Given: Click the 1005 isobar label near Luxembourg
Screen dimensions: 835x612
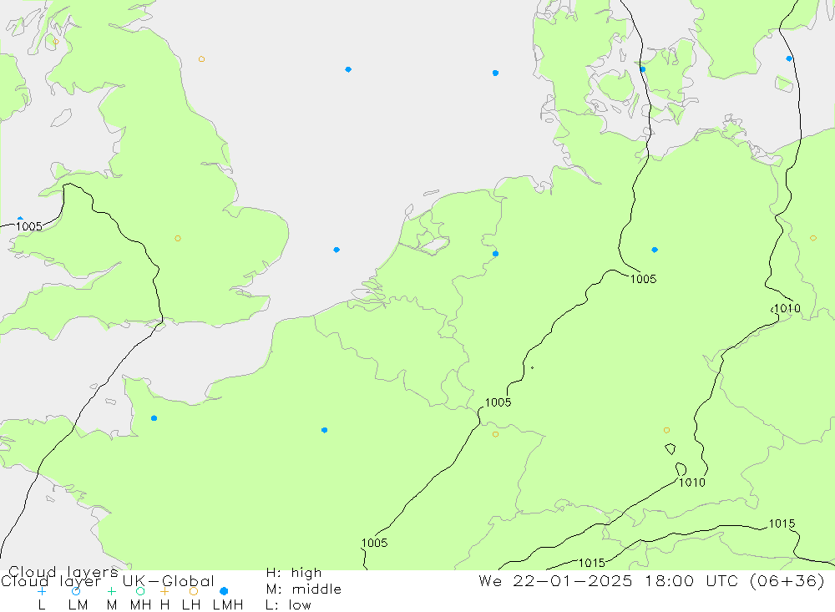Looking at the screenshot, I should click(x=498, y=402).
